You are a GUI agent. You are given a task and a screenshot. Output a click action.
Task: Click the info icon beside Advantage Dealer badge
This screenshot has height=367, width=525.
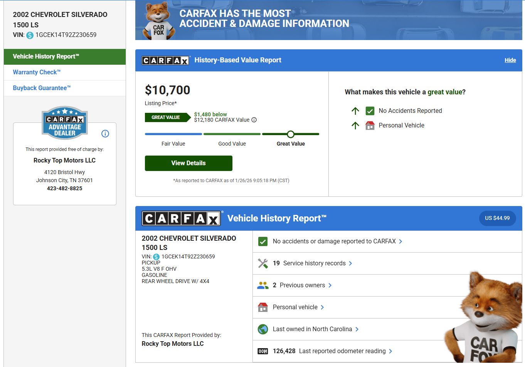pos(105,134)
